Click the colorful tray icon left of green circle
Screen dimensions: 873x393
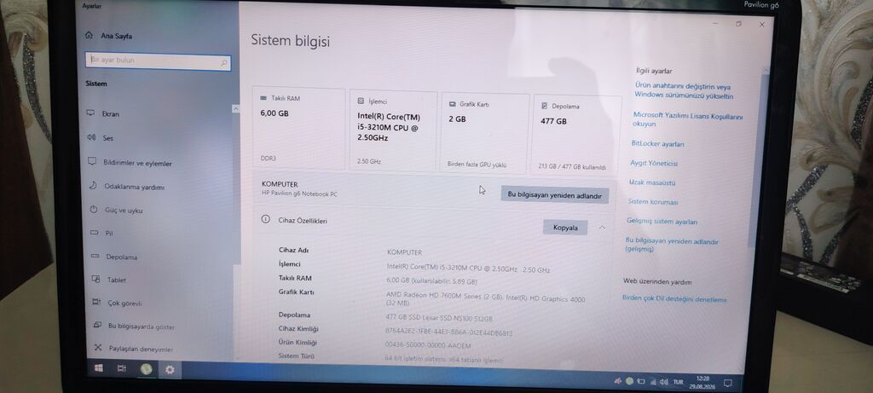tap(617, 381)
